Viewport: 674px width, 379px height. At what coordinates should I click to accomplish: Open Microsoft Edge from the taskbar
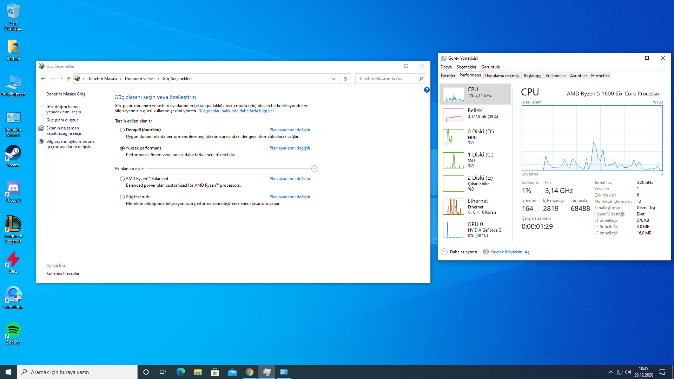[x=181, y=372]
